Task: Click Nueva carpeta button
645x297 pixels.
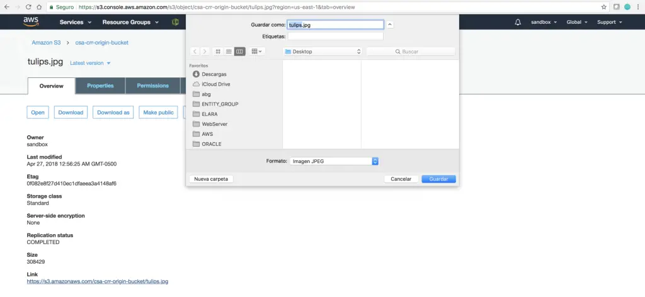Action: pos(211,179)
